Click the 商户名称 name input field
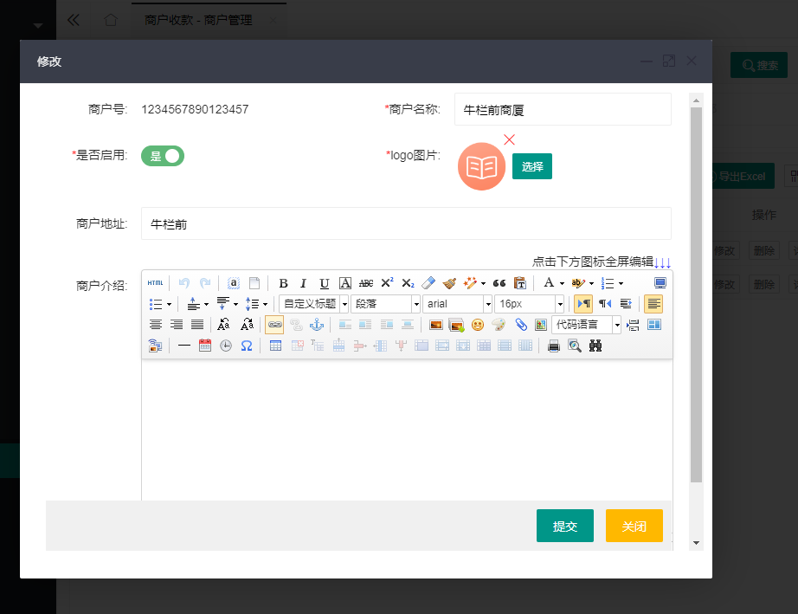798x614 pixels. (563, 109)
